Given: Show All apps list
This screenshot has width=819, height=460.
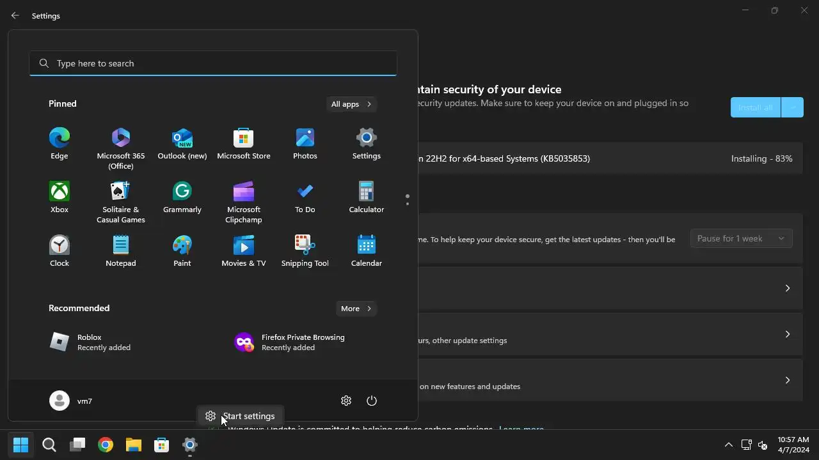Looking at the screenshot, I should (351, 104).
